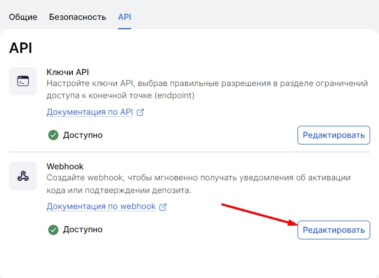The width and height of the screenshot is (379, 278).
Task: Click external link icon after Документация по API
Action: pyautogui.click(x=140, y=113)
